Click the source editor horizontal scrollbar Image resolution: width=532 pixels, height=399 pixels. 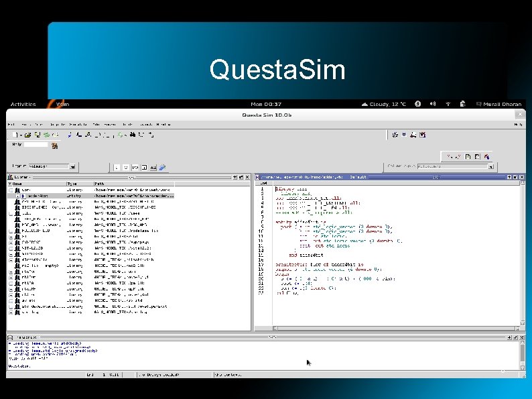(x=396, y=329)
